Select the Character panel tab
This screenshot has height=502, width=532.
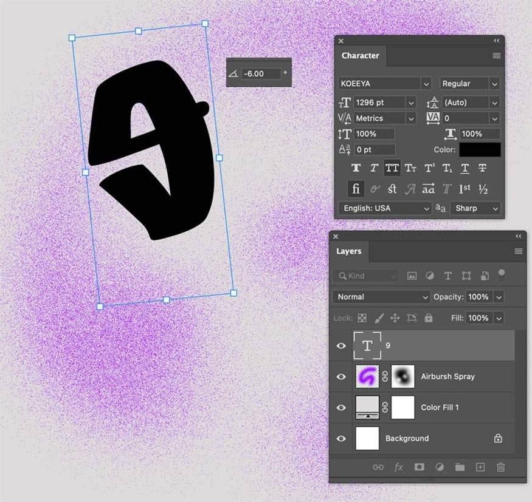[x=360, y=56]
